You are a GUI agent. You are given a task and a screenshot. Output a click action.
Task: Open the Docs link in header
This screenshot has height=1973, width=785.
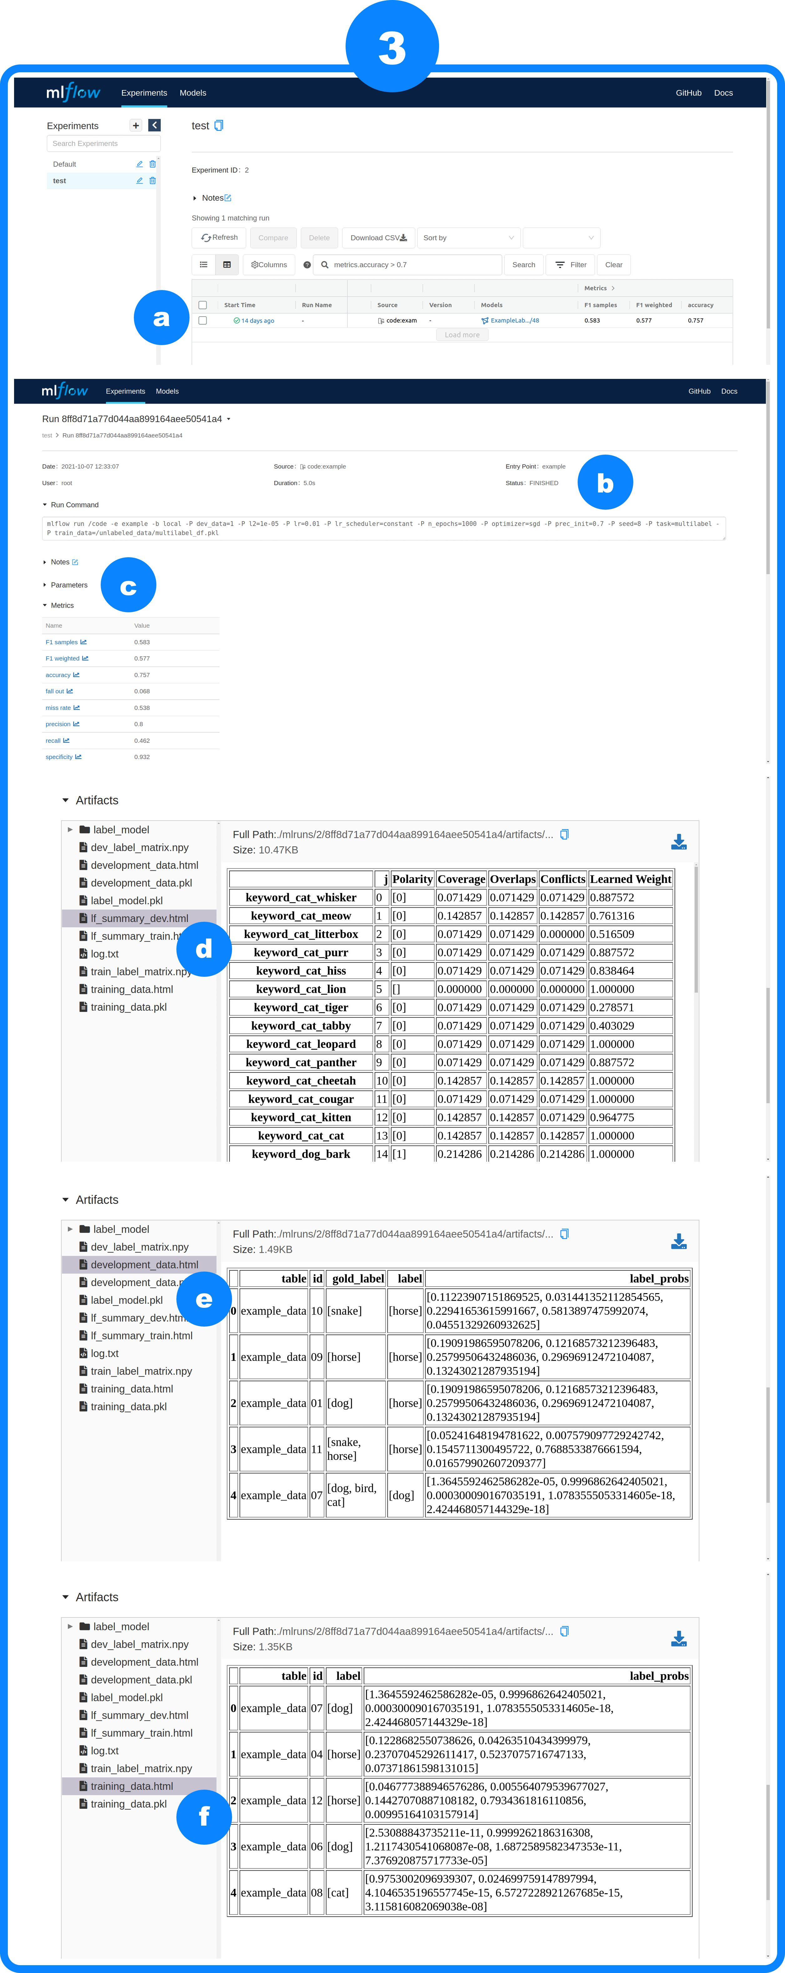[723, 93]
